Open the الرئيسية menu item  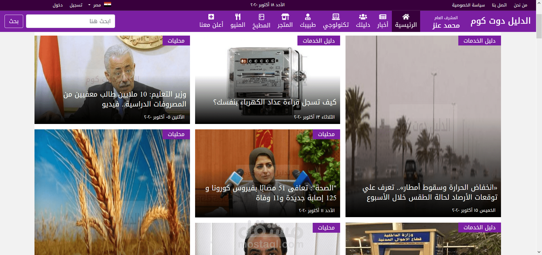click(406, 21)
